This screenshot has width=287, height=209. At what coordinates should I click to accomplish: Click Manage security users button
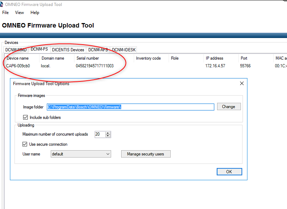pyautogui.click(x=145, y=154)
